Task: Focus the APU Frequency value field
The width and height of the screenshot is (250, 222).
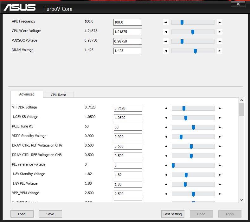Action: (x=128, y=22)
